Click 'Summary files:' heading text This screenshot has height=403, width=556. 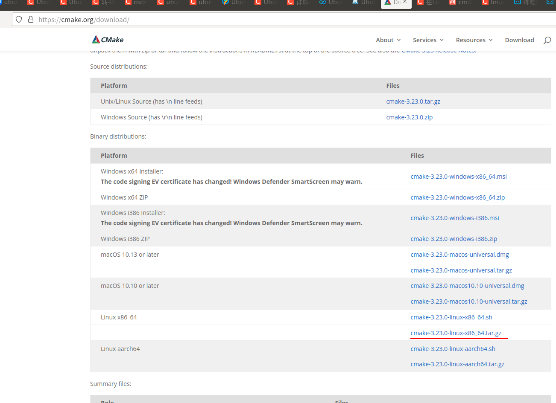click(x=111, y=384)
